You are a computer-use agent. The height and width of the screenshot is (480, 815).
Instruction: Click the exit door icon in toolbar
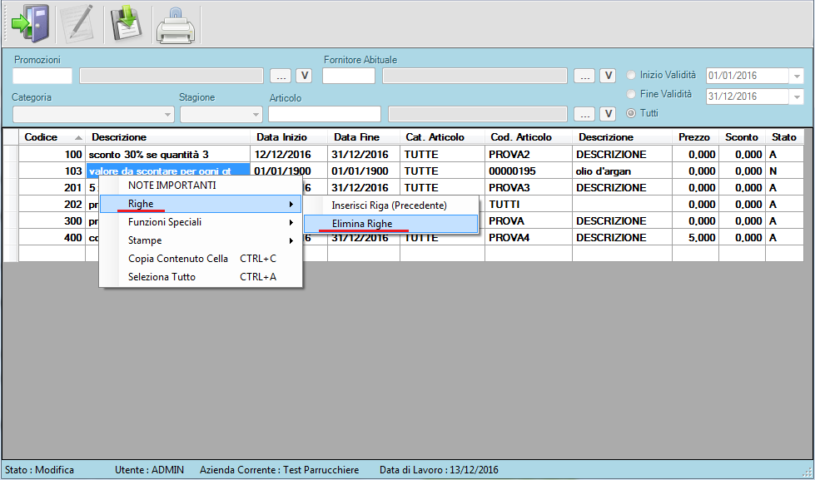tap(29, 23)
